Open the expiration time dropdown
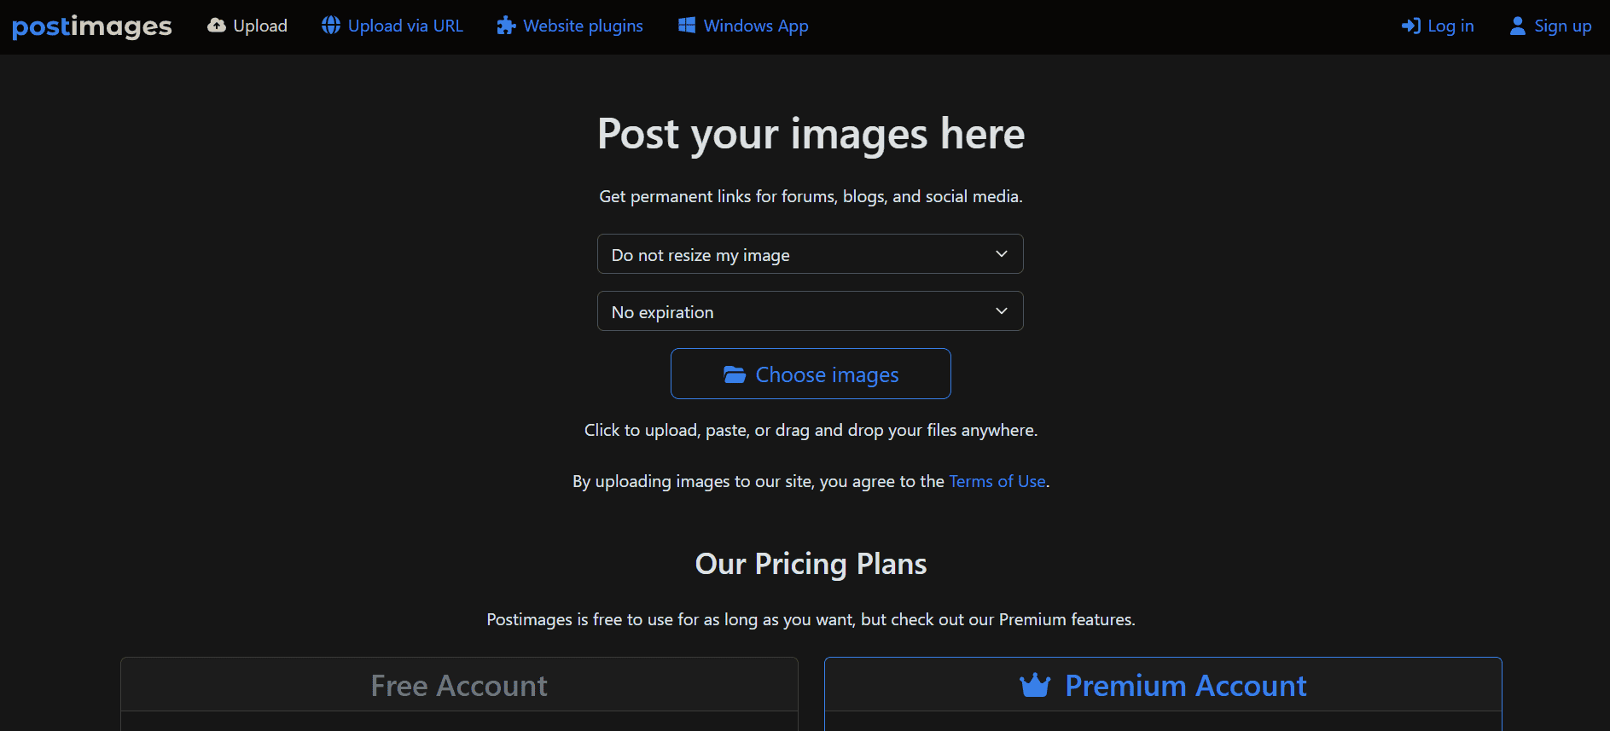Image resolution: width=1610 pixels, height=731 pixels. click(810, 310)
